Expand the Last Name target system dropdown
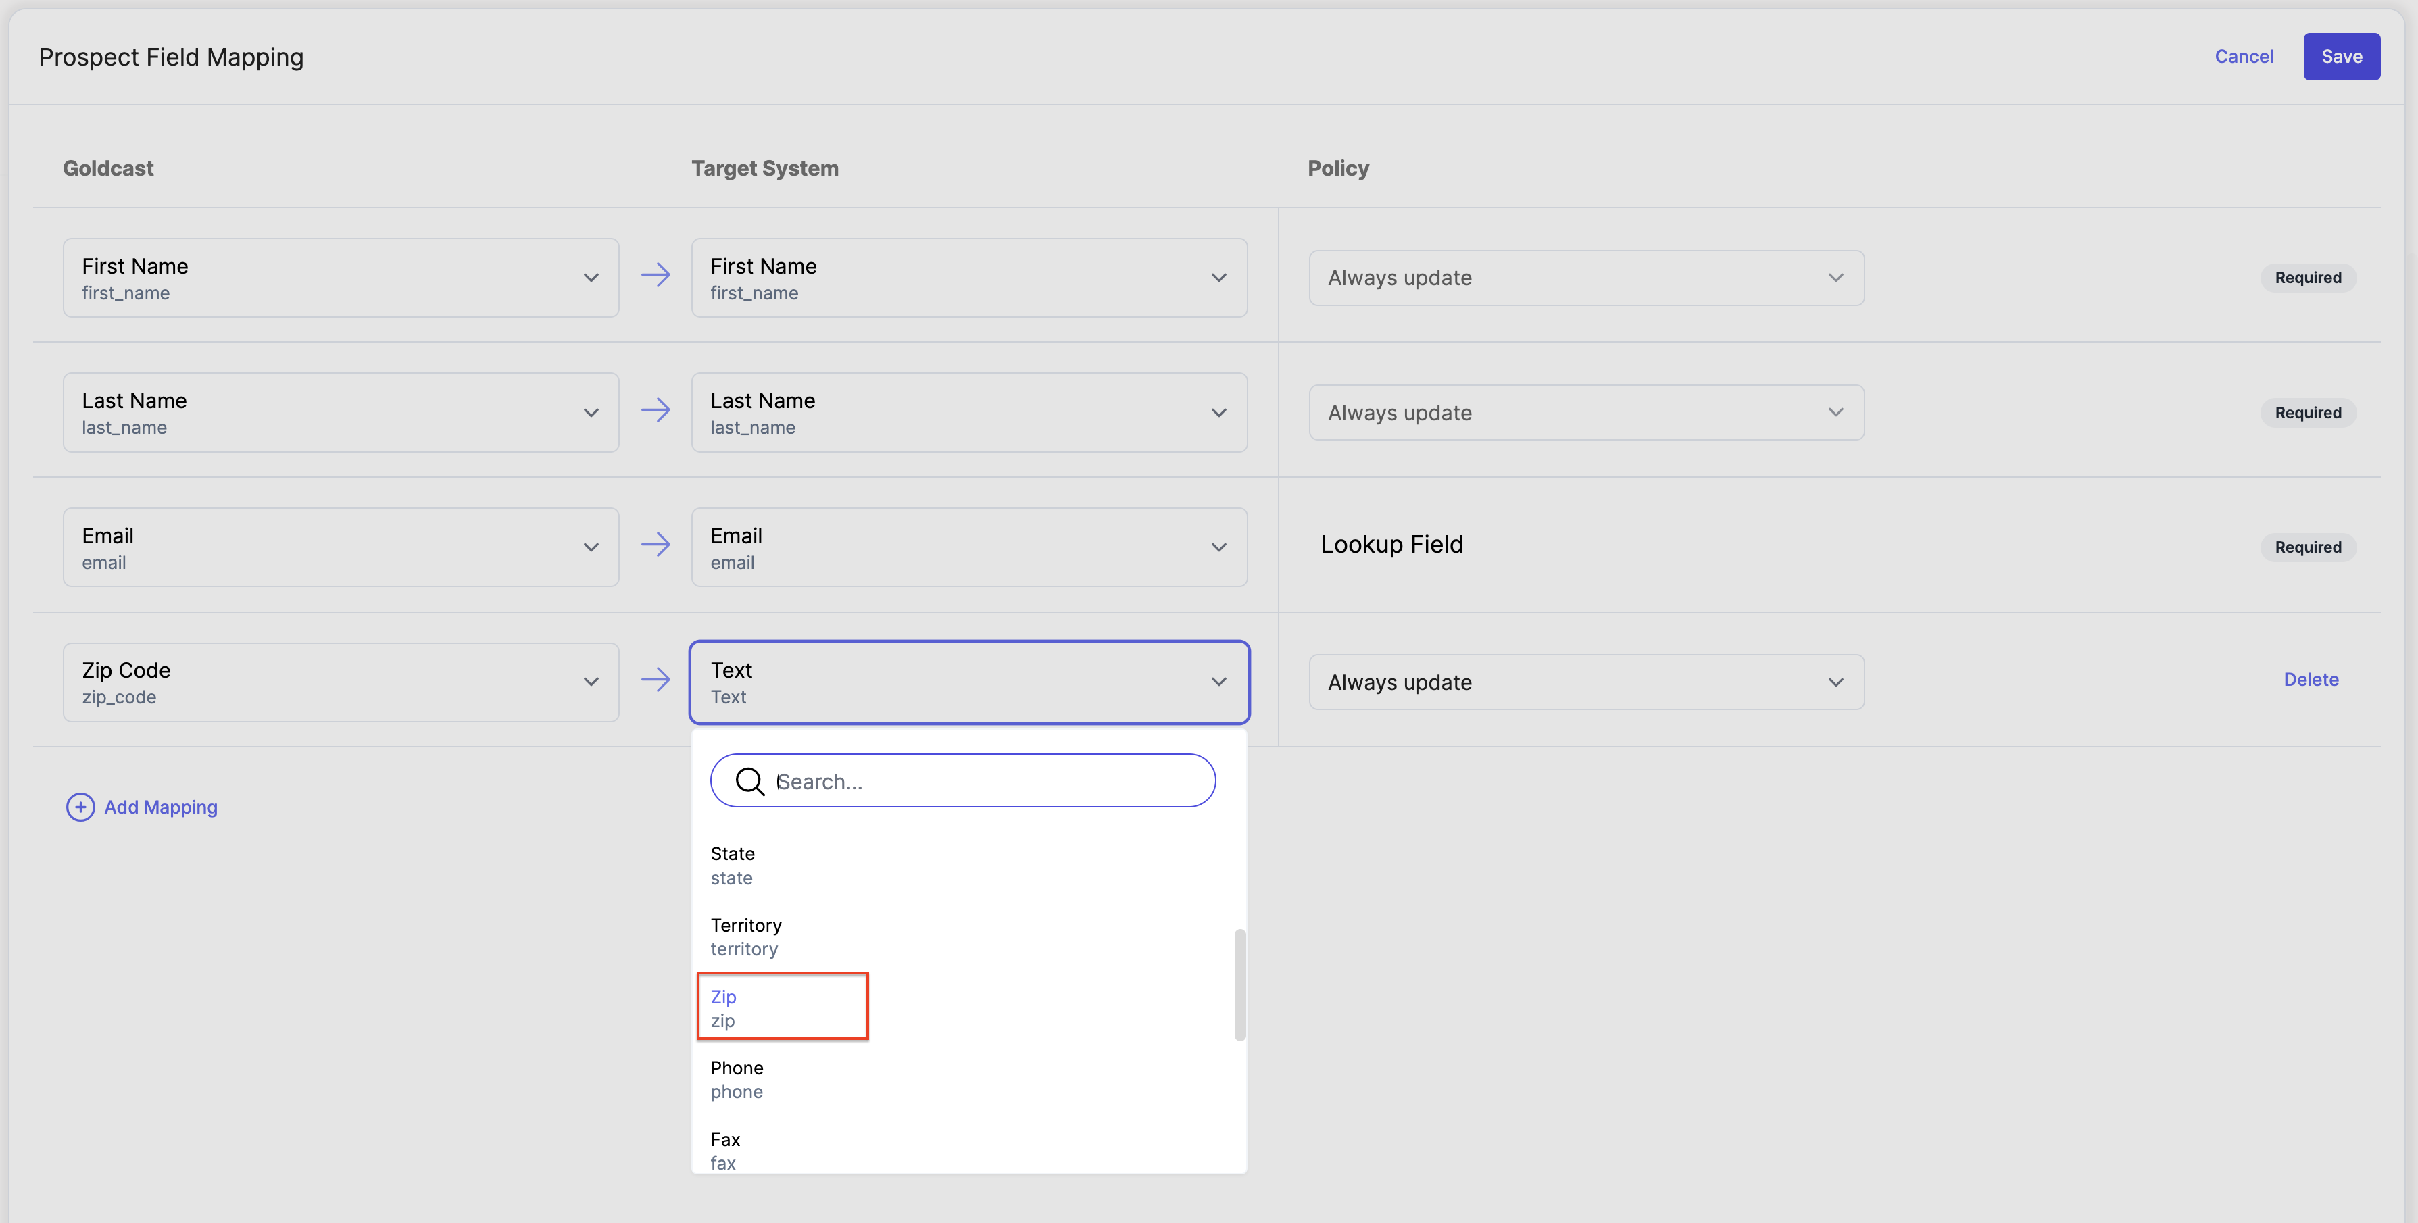Viewport: 2418px width, 1223px height. pos(1218,413)
